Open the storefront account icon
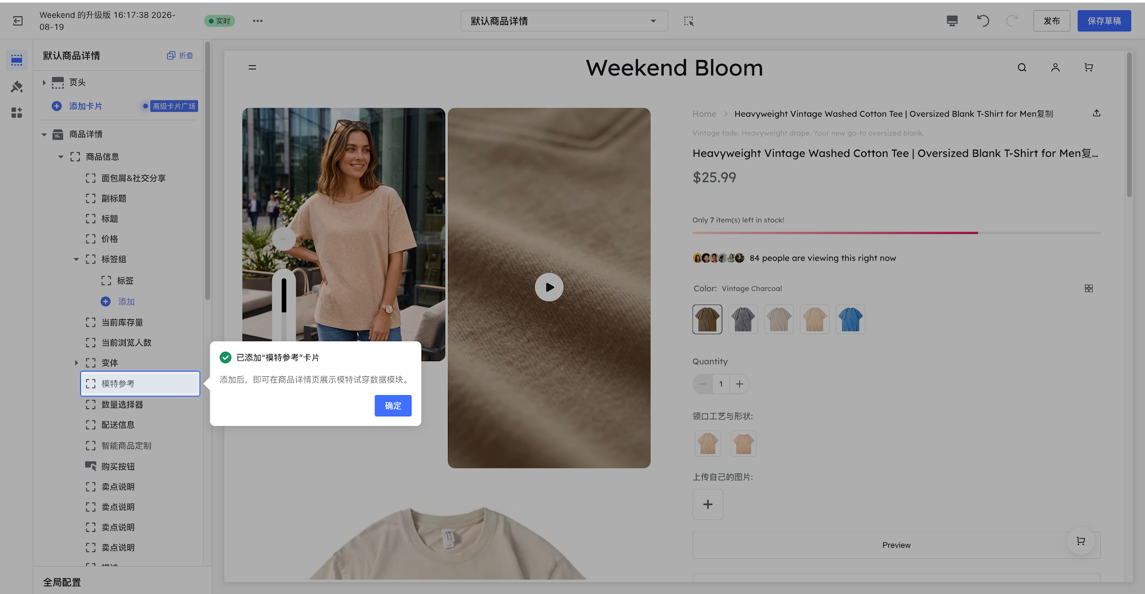Viewport: 1145px width, 594px height. pos(1056,68)
